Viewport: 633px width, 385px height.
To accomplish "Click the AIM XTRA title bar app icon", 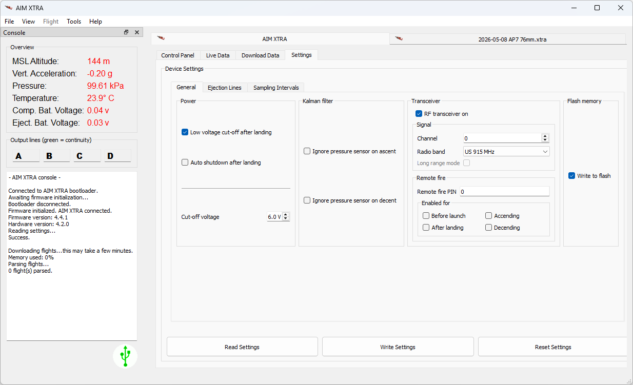I will pos(8,8).
